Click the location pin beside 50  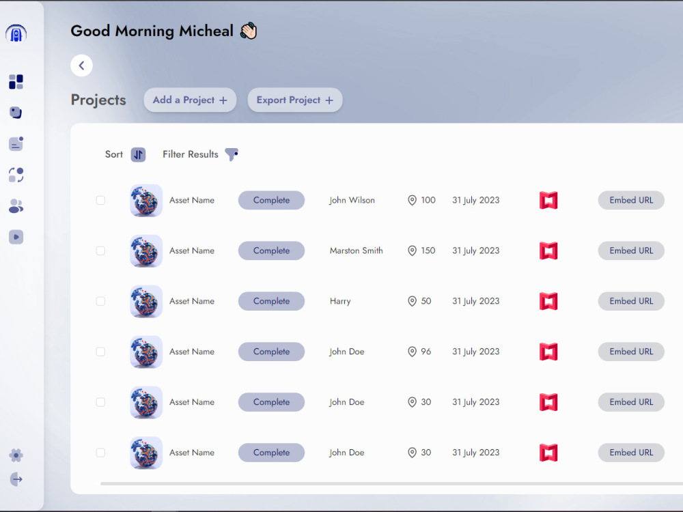(412, 301)
